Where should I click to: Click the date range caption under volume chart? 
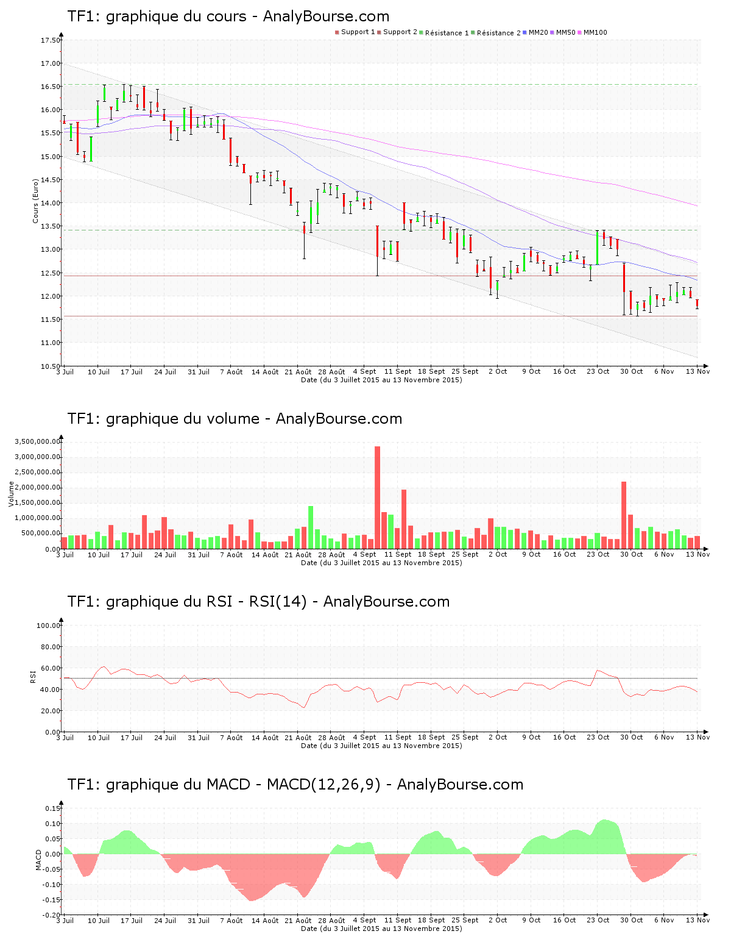[381, 563]
